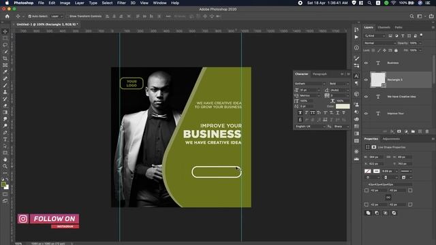This screenshot has width=436, height=245.
Task: Open the font style dropdown Bold
Action: pos(339,84)
